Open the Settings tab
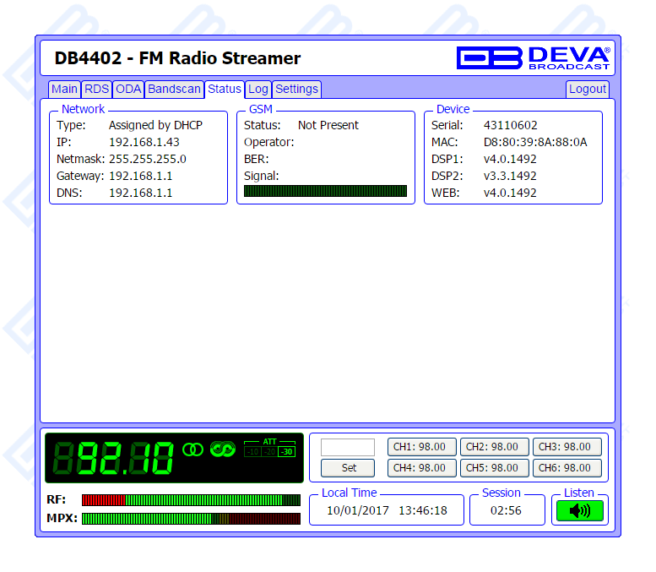Viewport: 656px width, 572px height. point(296,89)
